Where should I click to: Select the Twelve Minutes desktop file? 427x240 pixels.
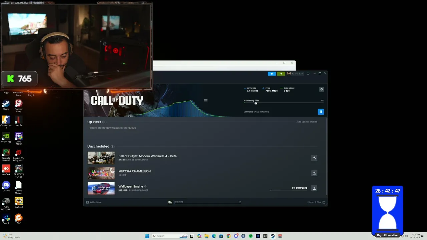(18, 188)
